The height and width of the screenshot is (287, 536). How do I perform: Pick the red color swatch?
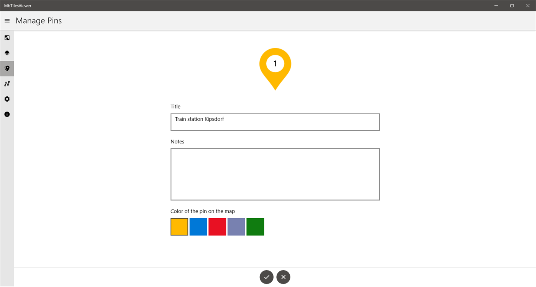tap(217, 226)
